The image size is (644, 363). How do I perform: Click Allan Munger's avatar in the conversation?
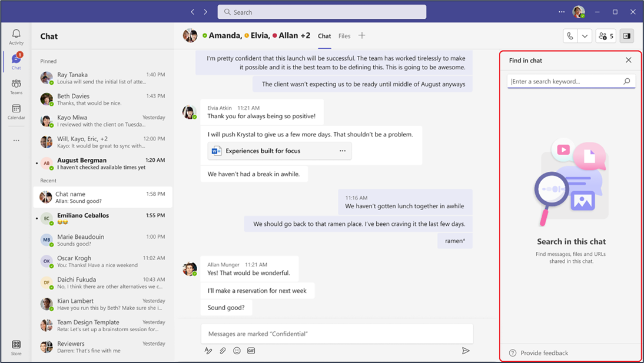pos(190,269)
